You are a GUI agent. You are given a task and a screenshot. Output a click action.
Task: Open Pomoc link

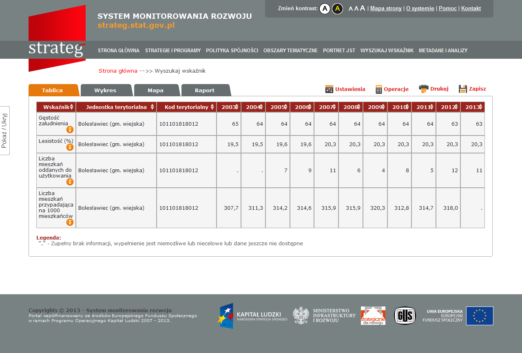pos(448,8)
